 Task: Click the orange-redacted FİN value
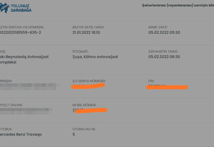(167, 87)
